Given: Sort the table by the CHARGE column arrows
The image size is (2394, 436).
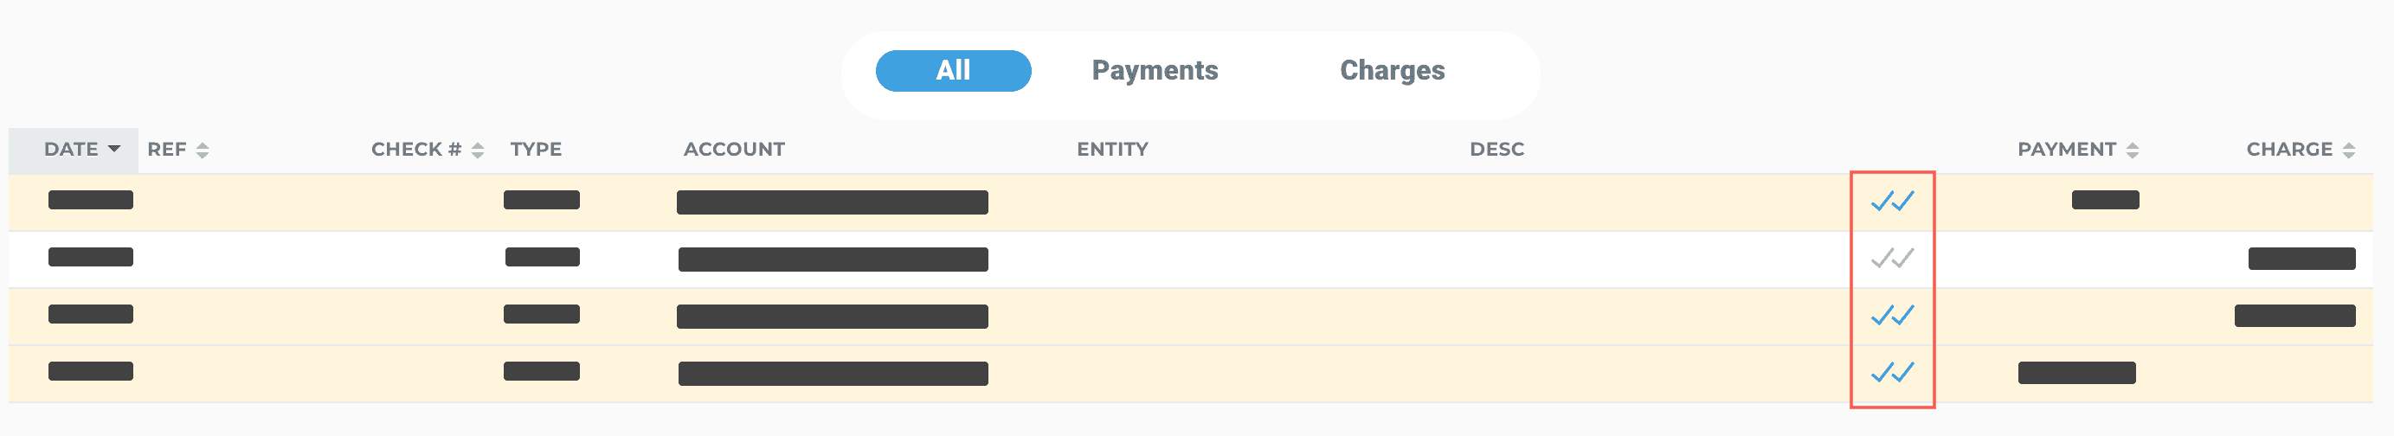Looking at the screenshot, I should (2348, 150).
